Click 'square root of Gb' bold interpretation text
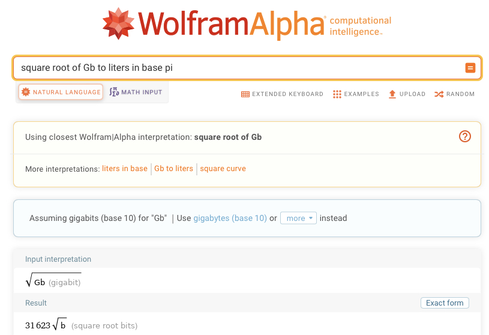This screenshot has width=489, height=335. tap(228, 137)
